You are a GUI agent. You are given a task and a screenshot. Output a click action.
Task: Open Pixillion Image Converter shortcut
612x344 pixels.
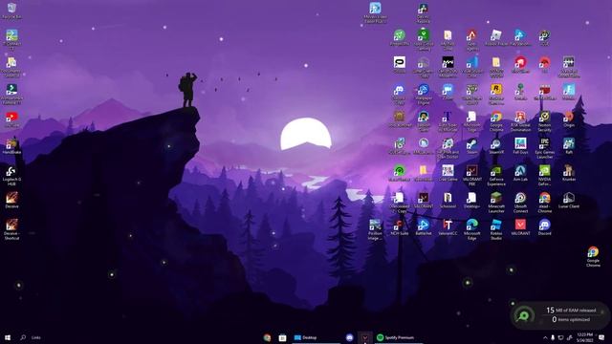375,229
